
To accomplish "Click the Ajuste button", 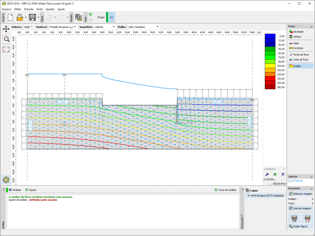I will tap(31, 190).
